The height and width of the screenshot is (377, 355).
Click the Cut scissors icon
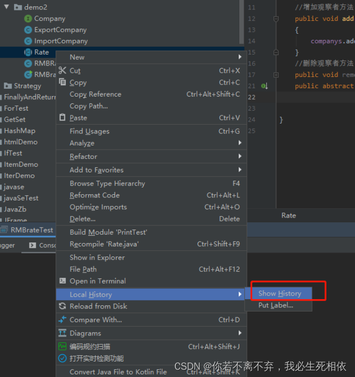[x=62, y=71]
